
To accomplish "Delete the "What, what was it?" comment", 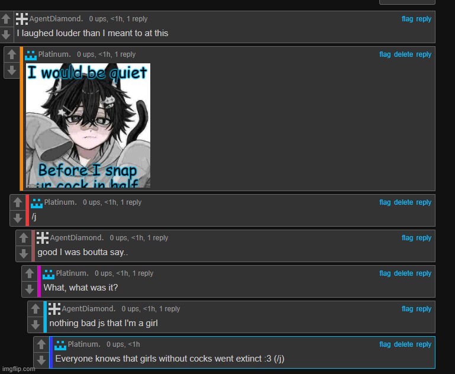I will [404, 273].
